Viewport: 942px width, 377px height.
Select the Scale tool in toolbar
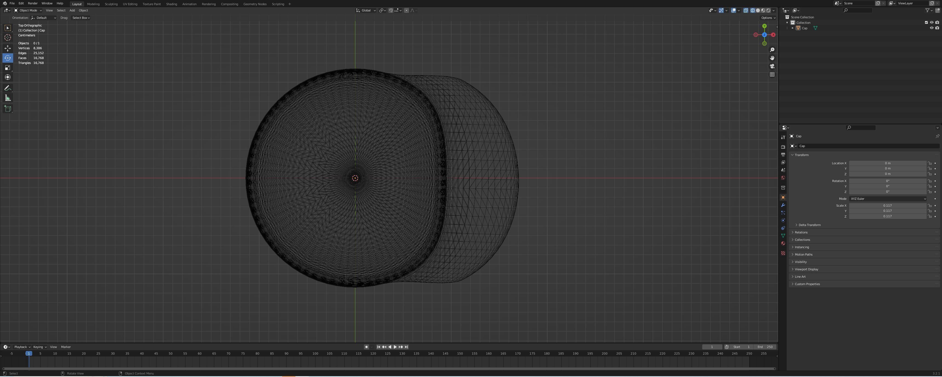(x=8, y=68)
